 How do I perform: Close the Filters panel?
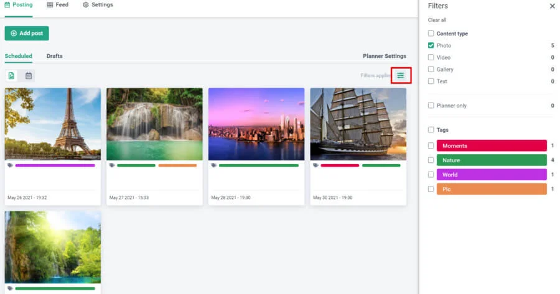[x=552, y=6]
